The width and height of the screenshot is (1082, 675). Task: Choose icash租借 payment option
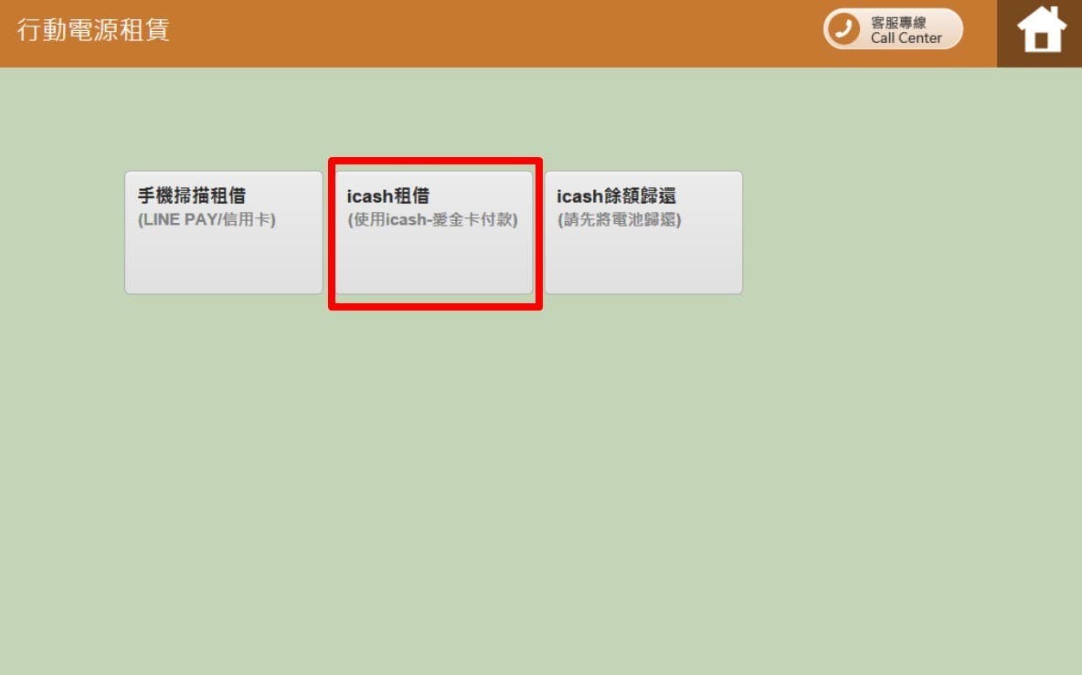click(434, 232)
